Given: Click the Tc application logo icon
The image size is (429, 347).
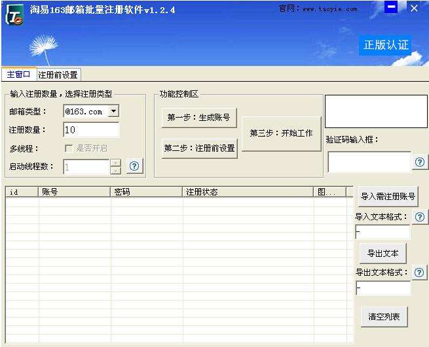Looking at the screenshot, I should tap(14, 16).
